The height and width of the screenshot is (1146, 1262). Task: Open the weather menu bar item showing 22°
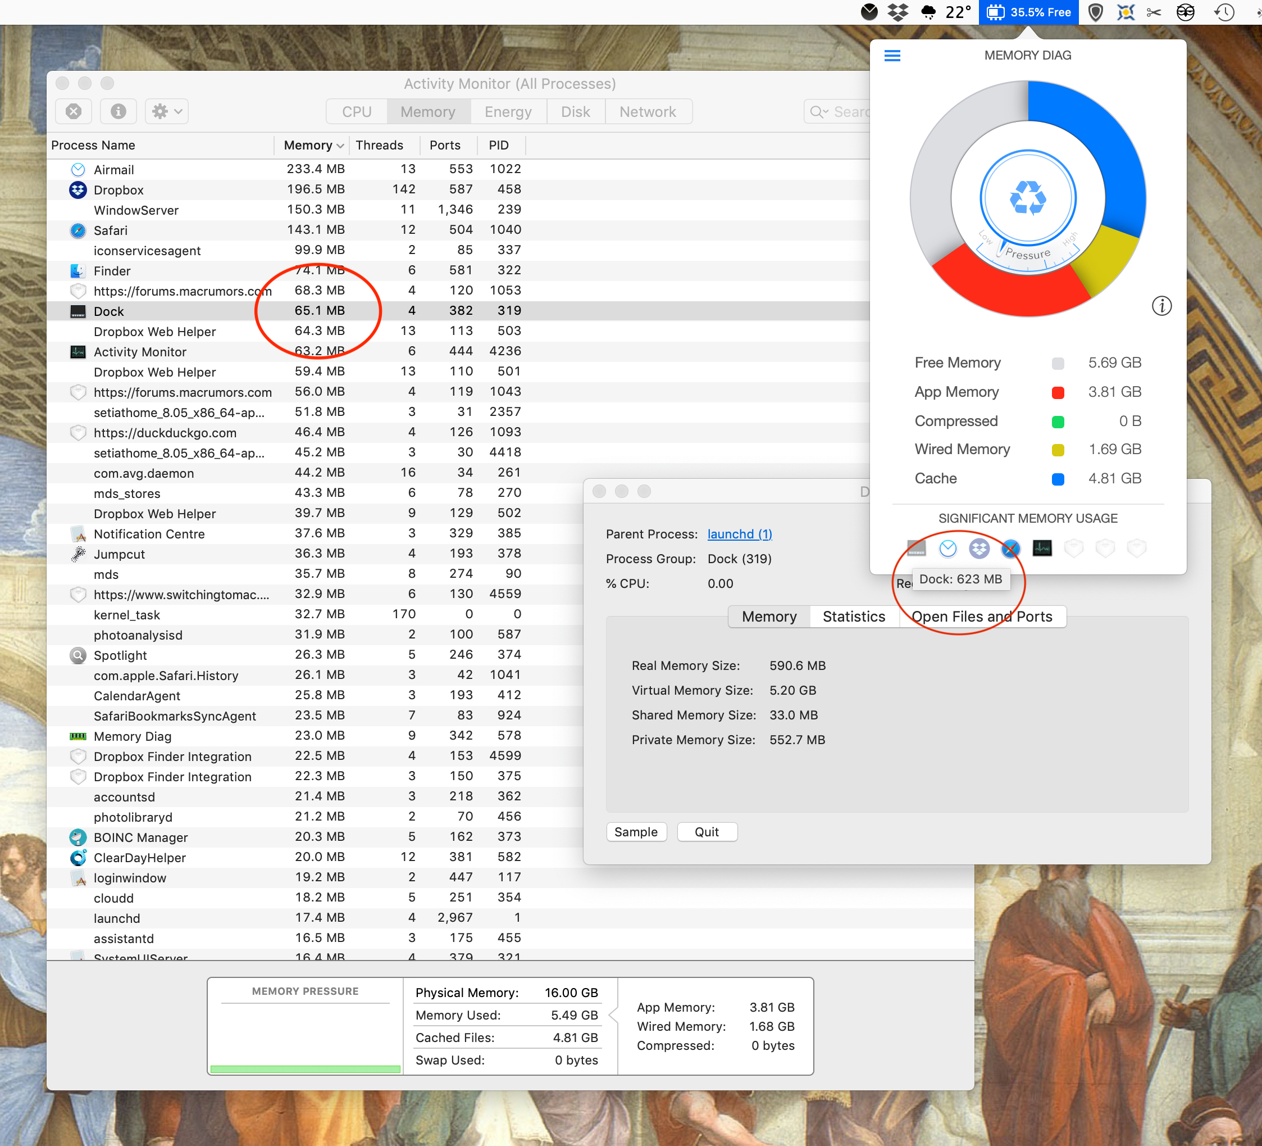tap(946, 12)
